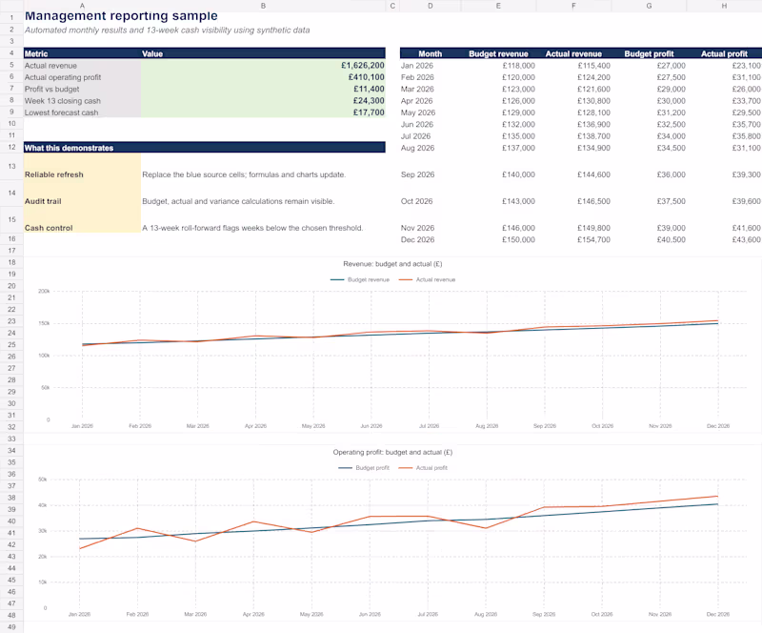Click the Budget profit column header
762x633 pixels.
(x=649, y=53)
